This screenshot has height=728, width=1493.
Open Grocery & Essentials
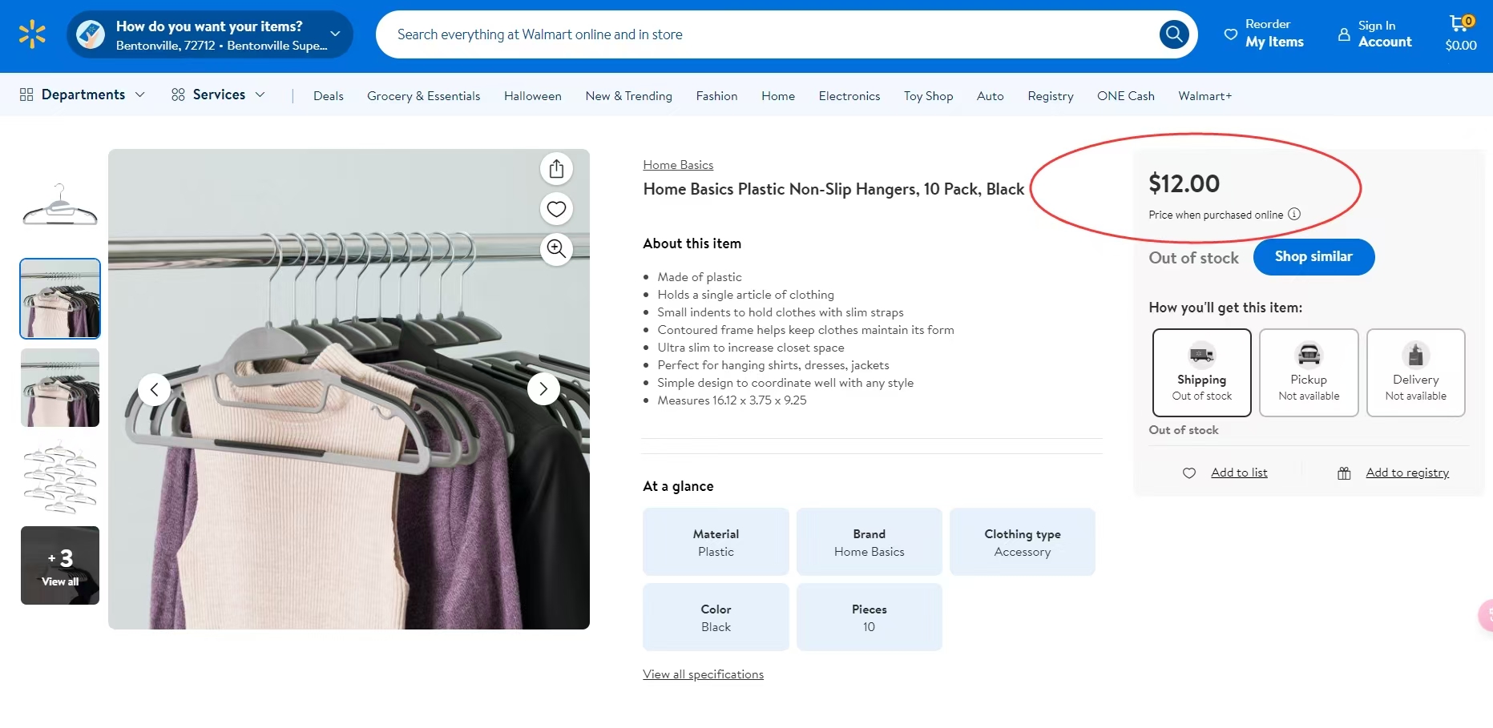coord(423,96)
